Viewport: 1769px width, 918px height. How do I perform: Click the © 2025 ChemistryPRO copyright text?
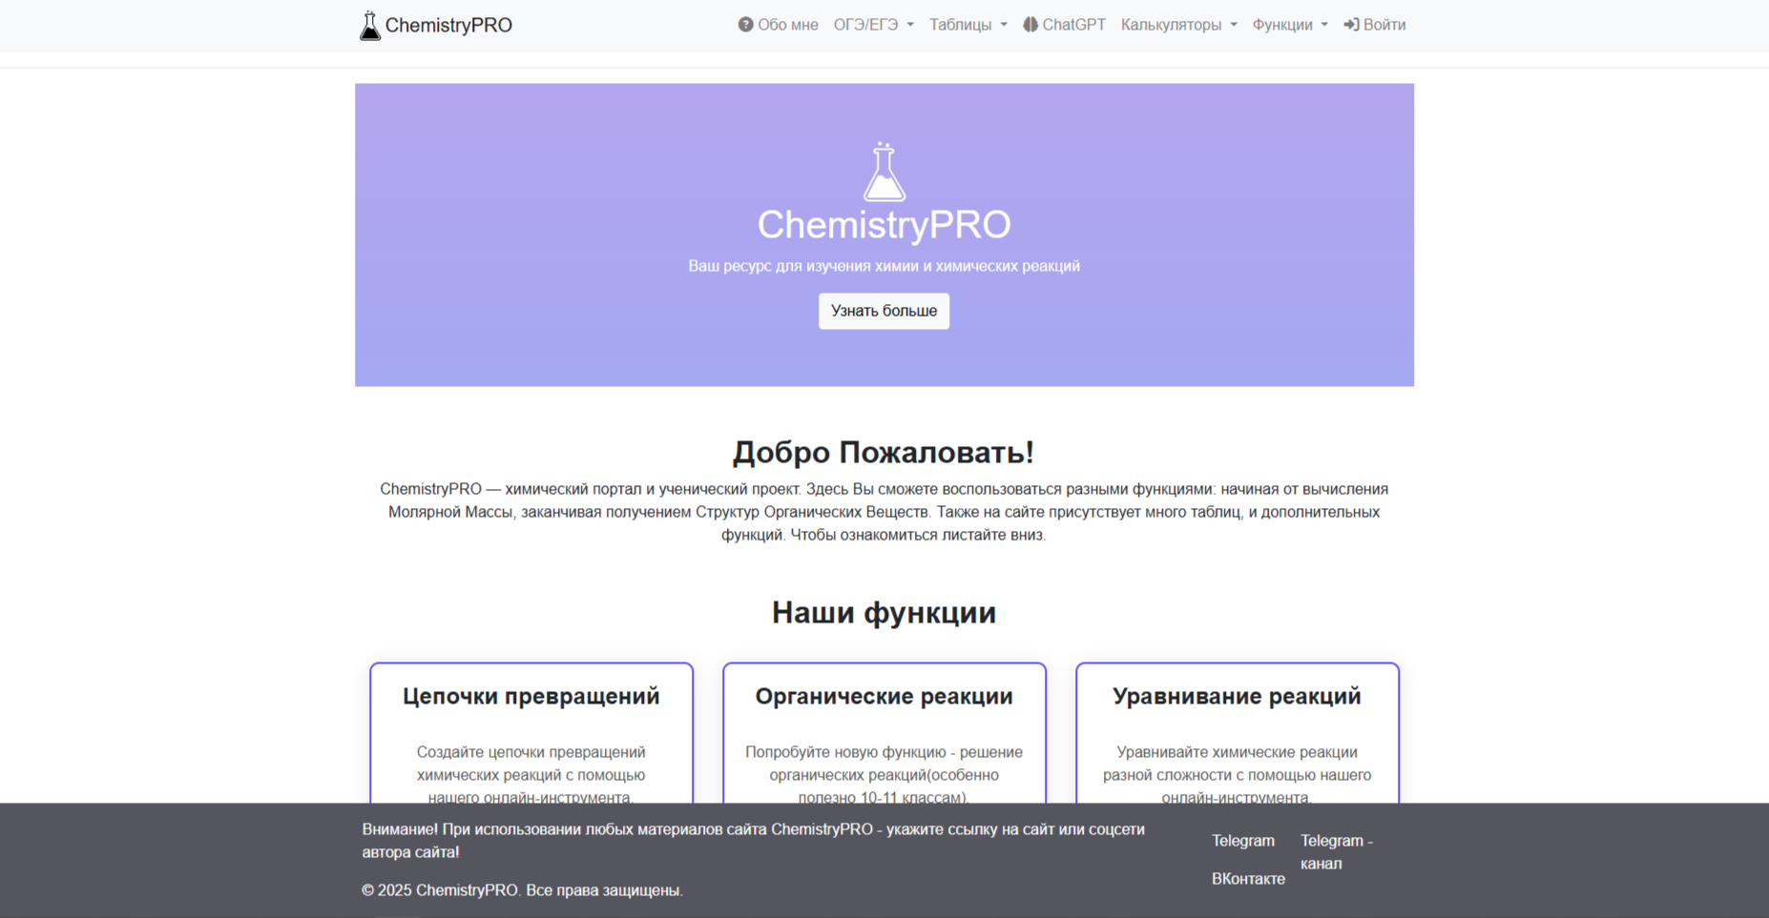tap(522, 890)
